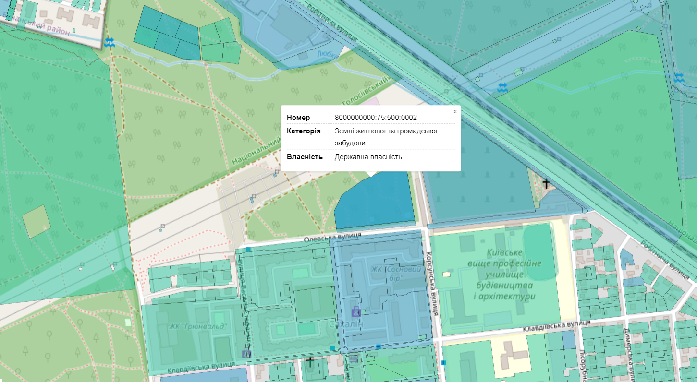Click the small square parcel in left forest

(37, 221)
